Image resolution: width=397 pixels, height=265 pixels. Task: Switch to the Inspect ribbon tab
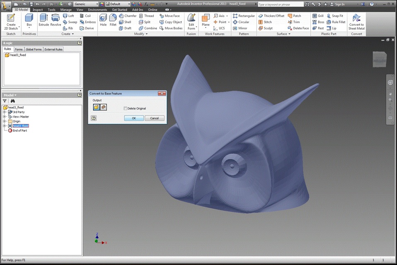(37, 10)
